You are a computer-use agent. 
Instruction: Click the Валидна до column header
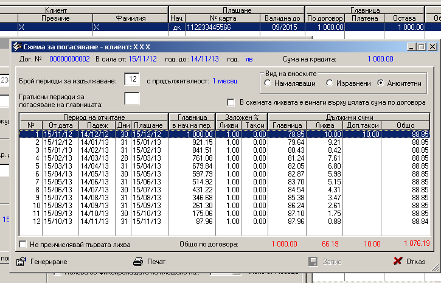tap(282, 18)
